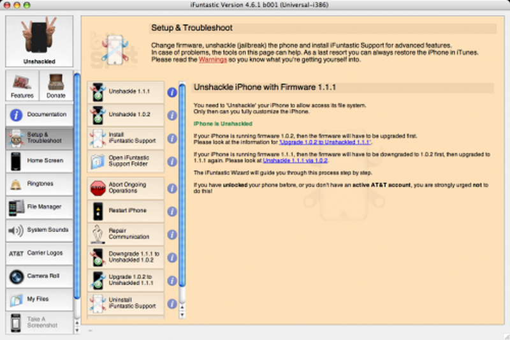
Task: Show info for Uninstall iFuntastic Support
Action: tap(172, 304)
